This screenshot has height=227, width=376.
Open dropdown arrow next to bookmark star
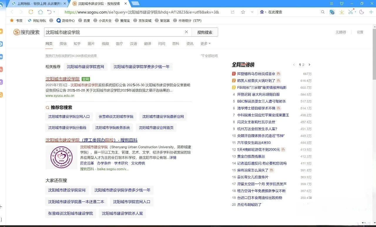(252, 12)
